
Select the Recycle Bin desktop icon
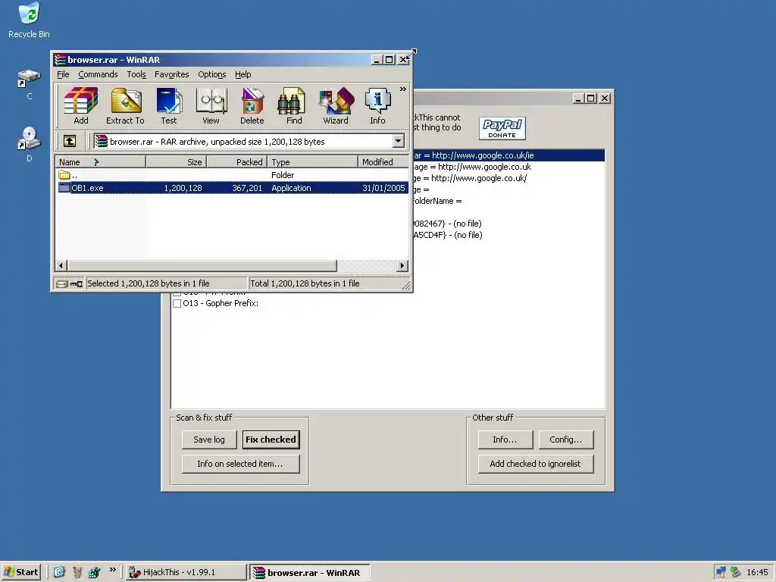click(x=29, y=20)
